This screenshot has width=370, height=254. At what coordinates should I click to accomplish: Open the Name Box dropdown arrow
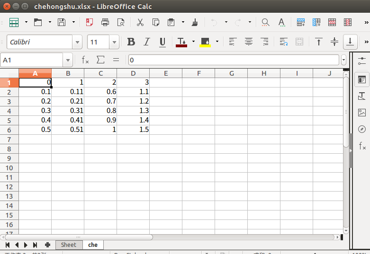tap(68, 61)
